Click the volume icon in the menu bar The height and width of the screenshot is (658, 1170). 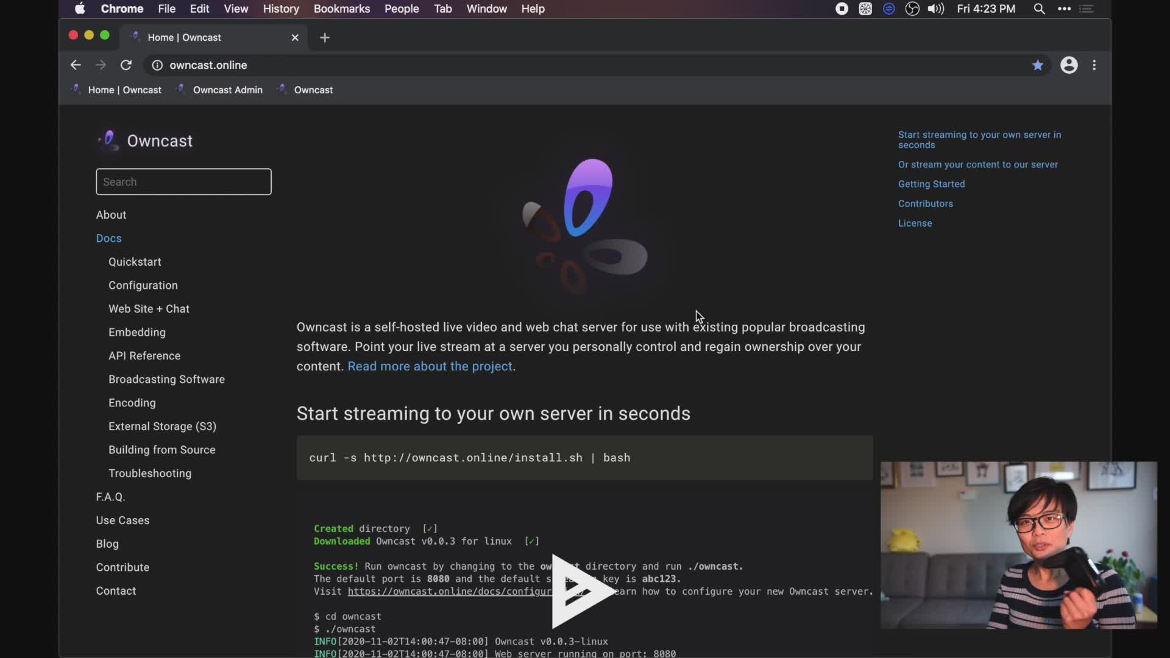point(935,9)
